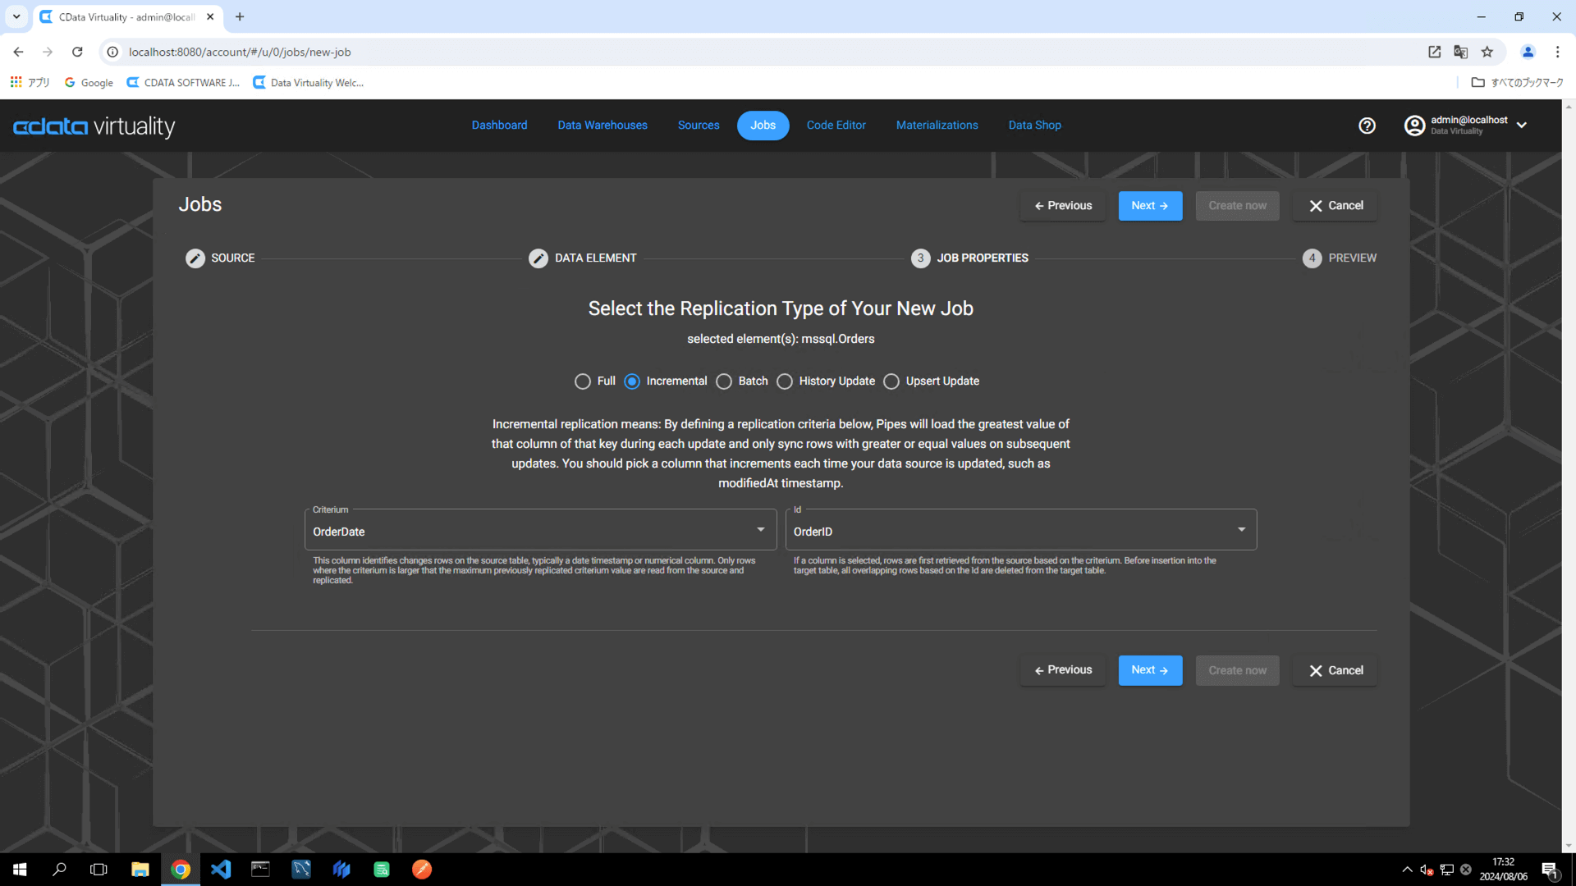
Task: Select History Update replication type
Action: click(x=785, y=381)
